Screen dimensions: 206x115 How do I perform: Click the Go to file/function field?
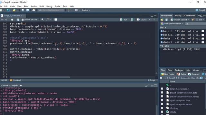pos(51,10)
